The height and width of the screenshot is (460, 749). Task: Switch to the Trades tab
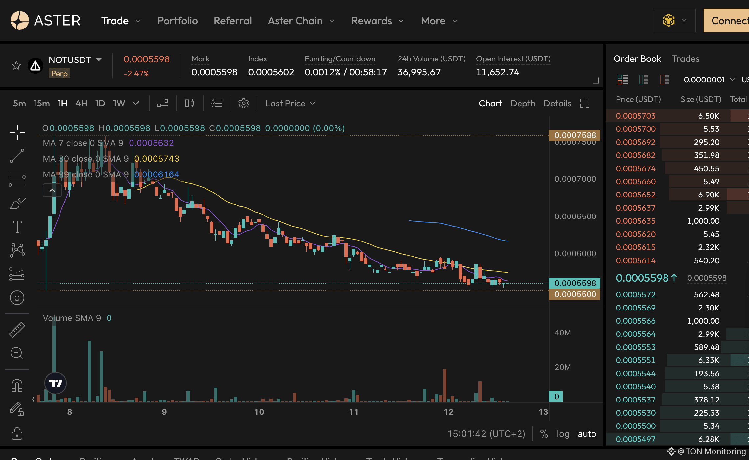pos(685,59)
